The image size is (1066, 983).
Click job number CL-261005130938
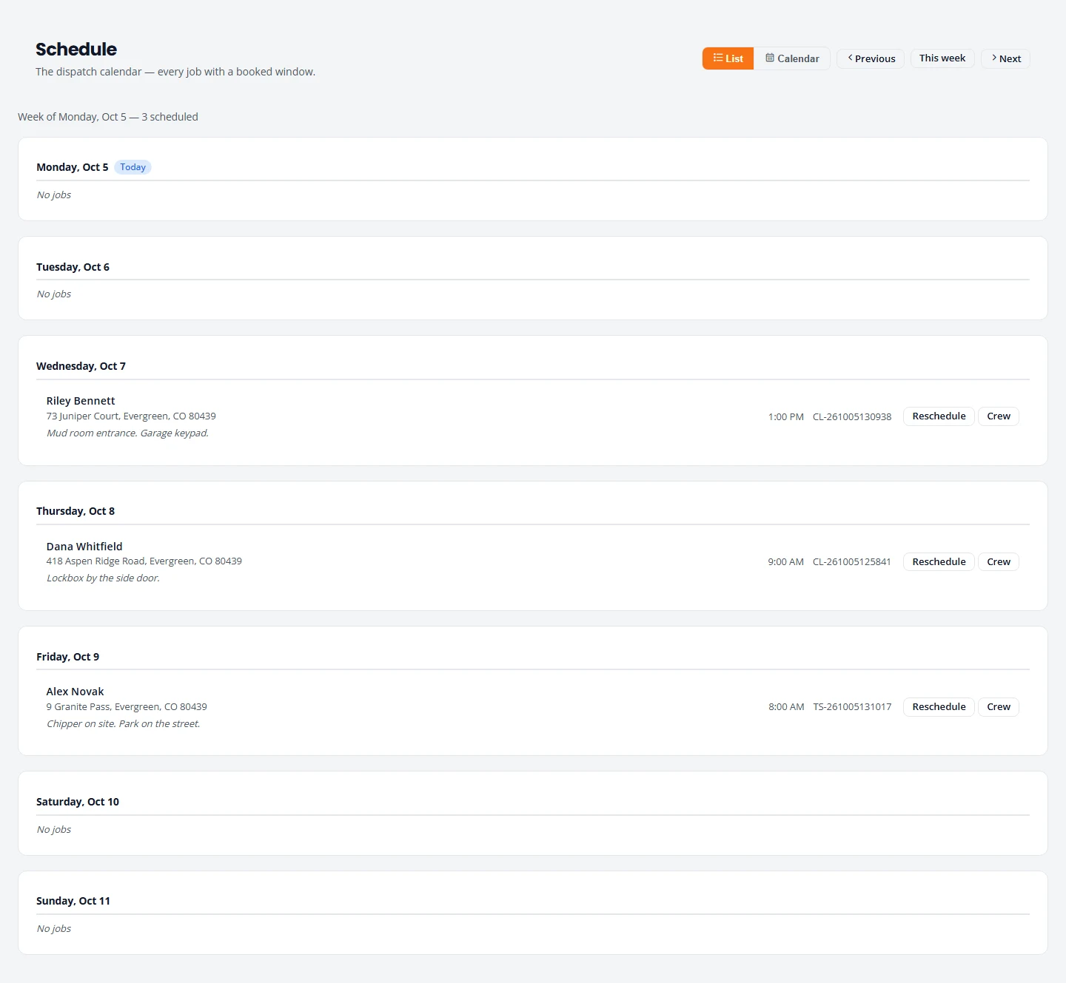(x=852, y=417)
